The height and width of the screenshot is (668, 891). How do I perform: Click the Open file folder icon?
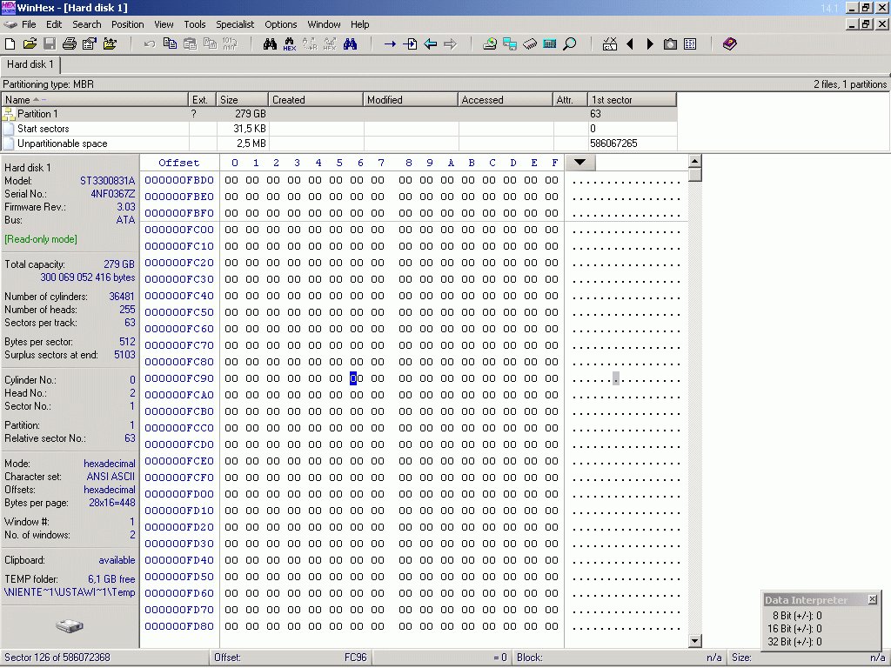tap(30, 43)
